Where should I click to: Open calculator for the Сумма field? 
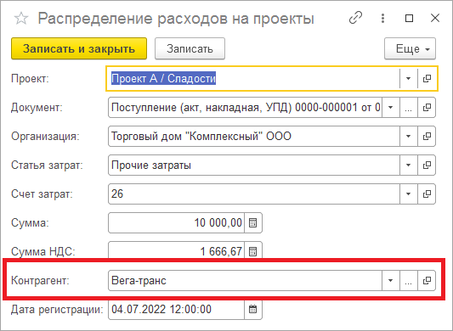(253, 222)
